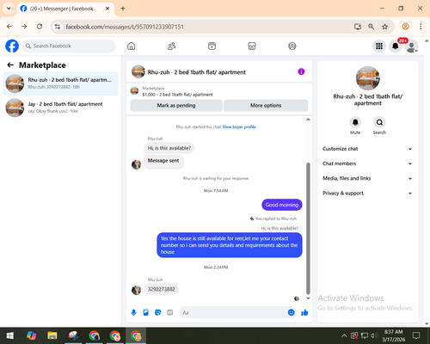
Task: Select the Jay conversation in the list
Action: click(60, 107)
